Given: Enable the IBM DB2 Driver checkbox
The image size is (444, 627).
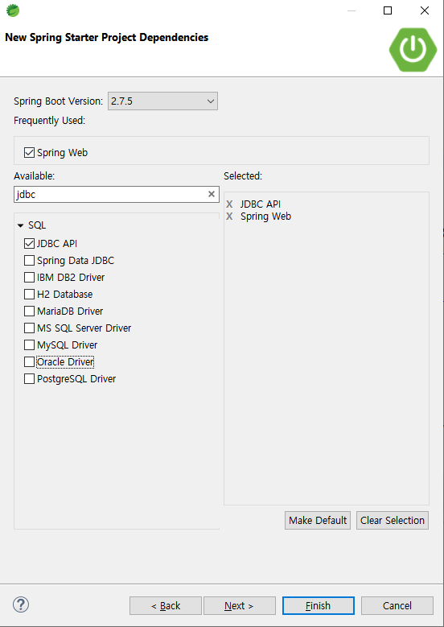Looking at the screenshot, I should coord(29,277).
